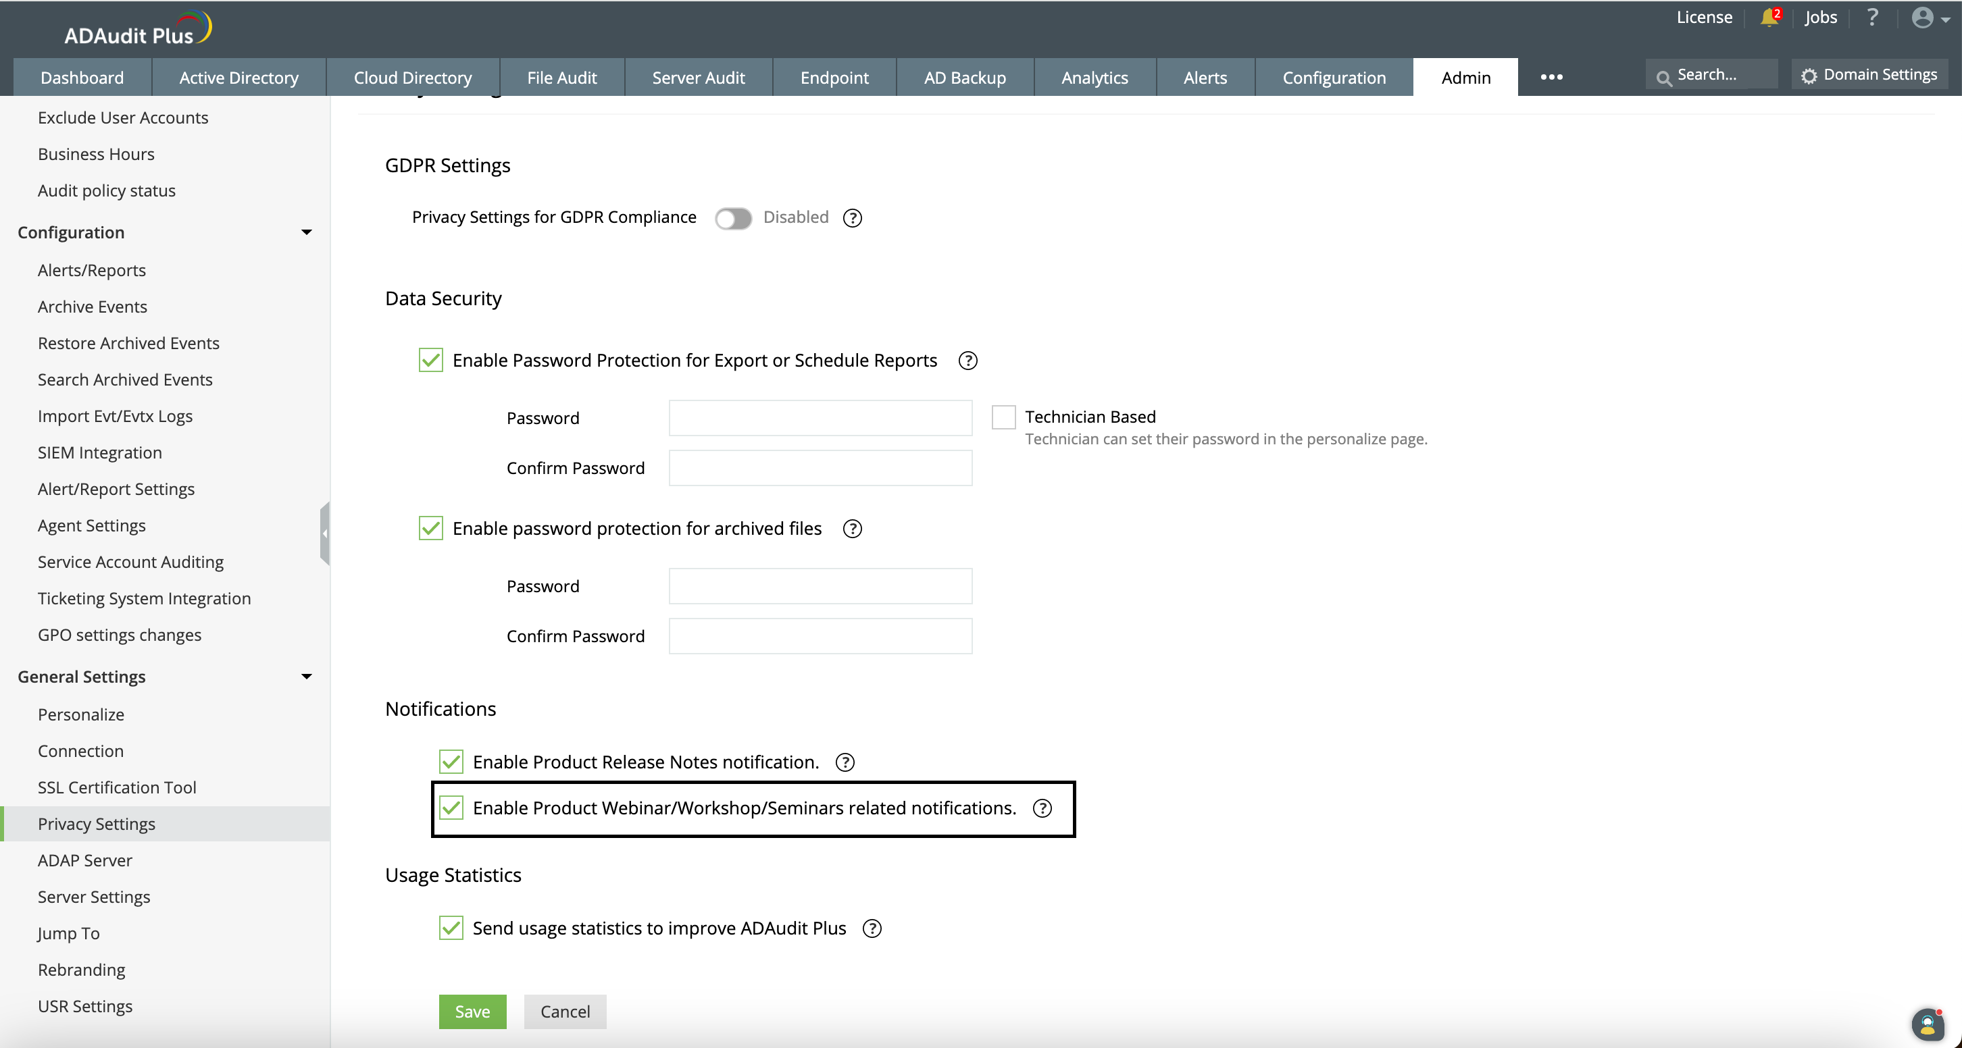Open the chat assistant icon at bottom right
This screenshot has height=1048, width=1962.
[x=1927, y=1024]
